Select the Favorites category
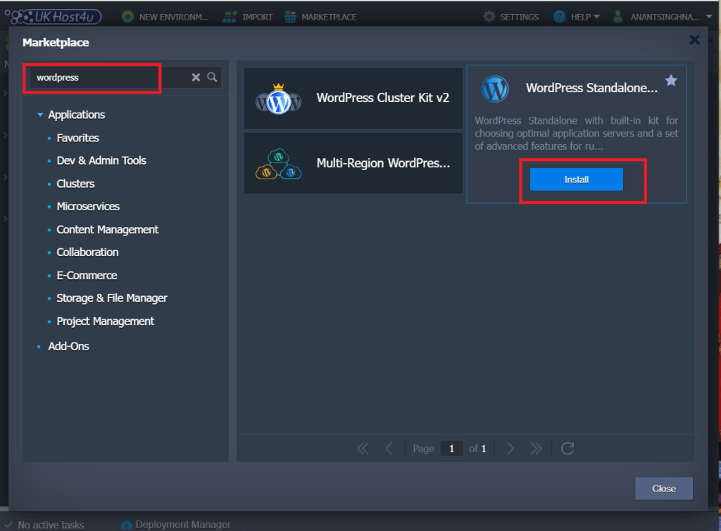 77,138
